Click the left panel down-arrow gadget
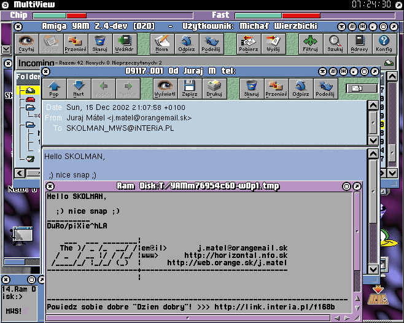This screenshot has height=323, width=404. coord(6,50)
